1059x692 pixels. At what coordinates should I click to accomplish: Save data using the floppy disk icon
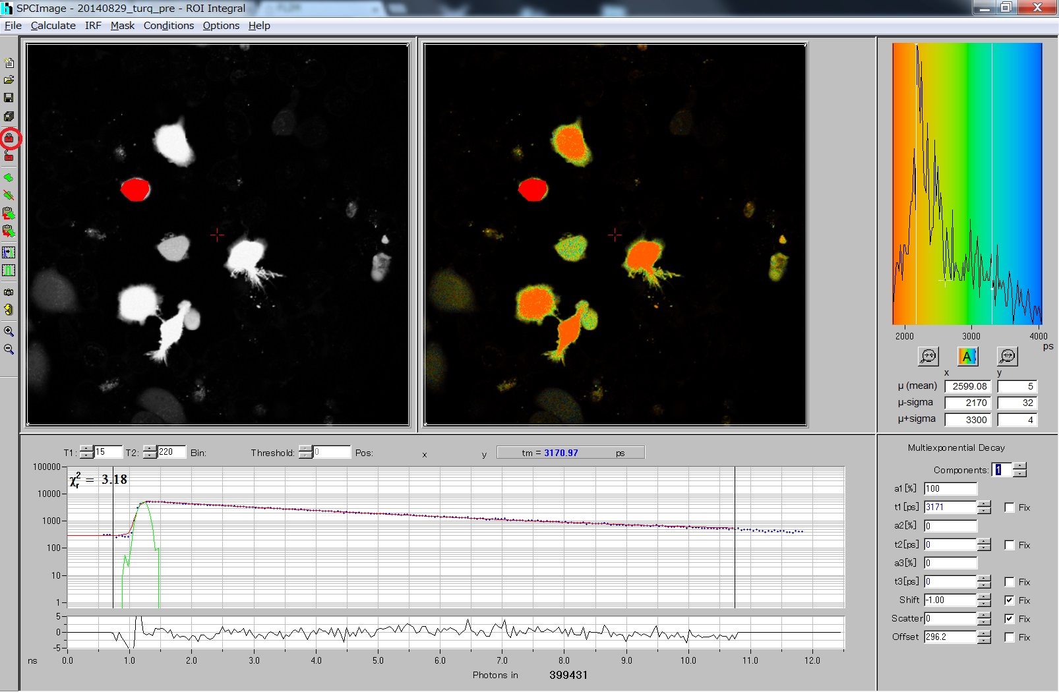click(x=9, y=98)
